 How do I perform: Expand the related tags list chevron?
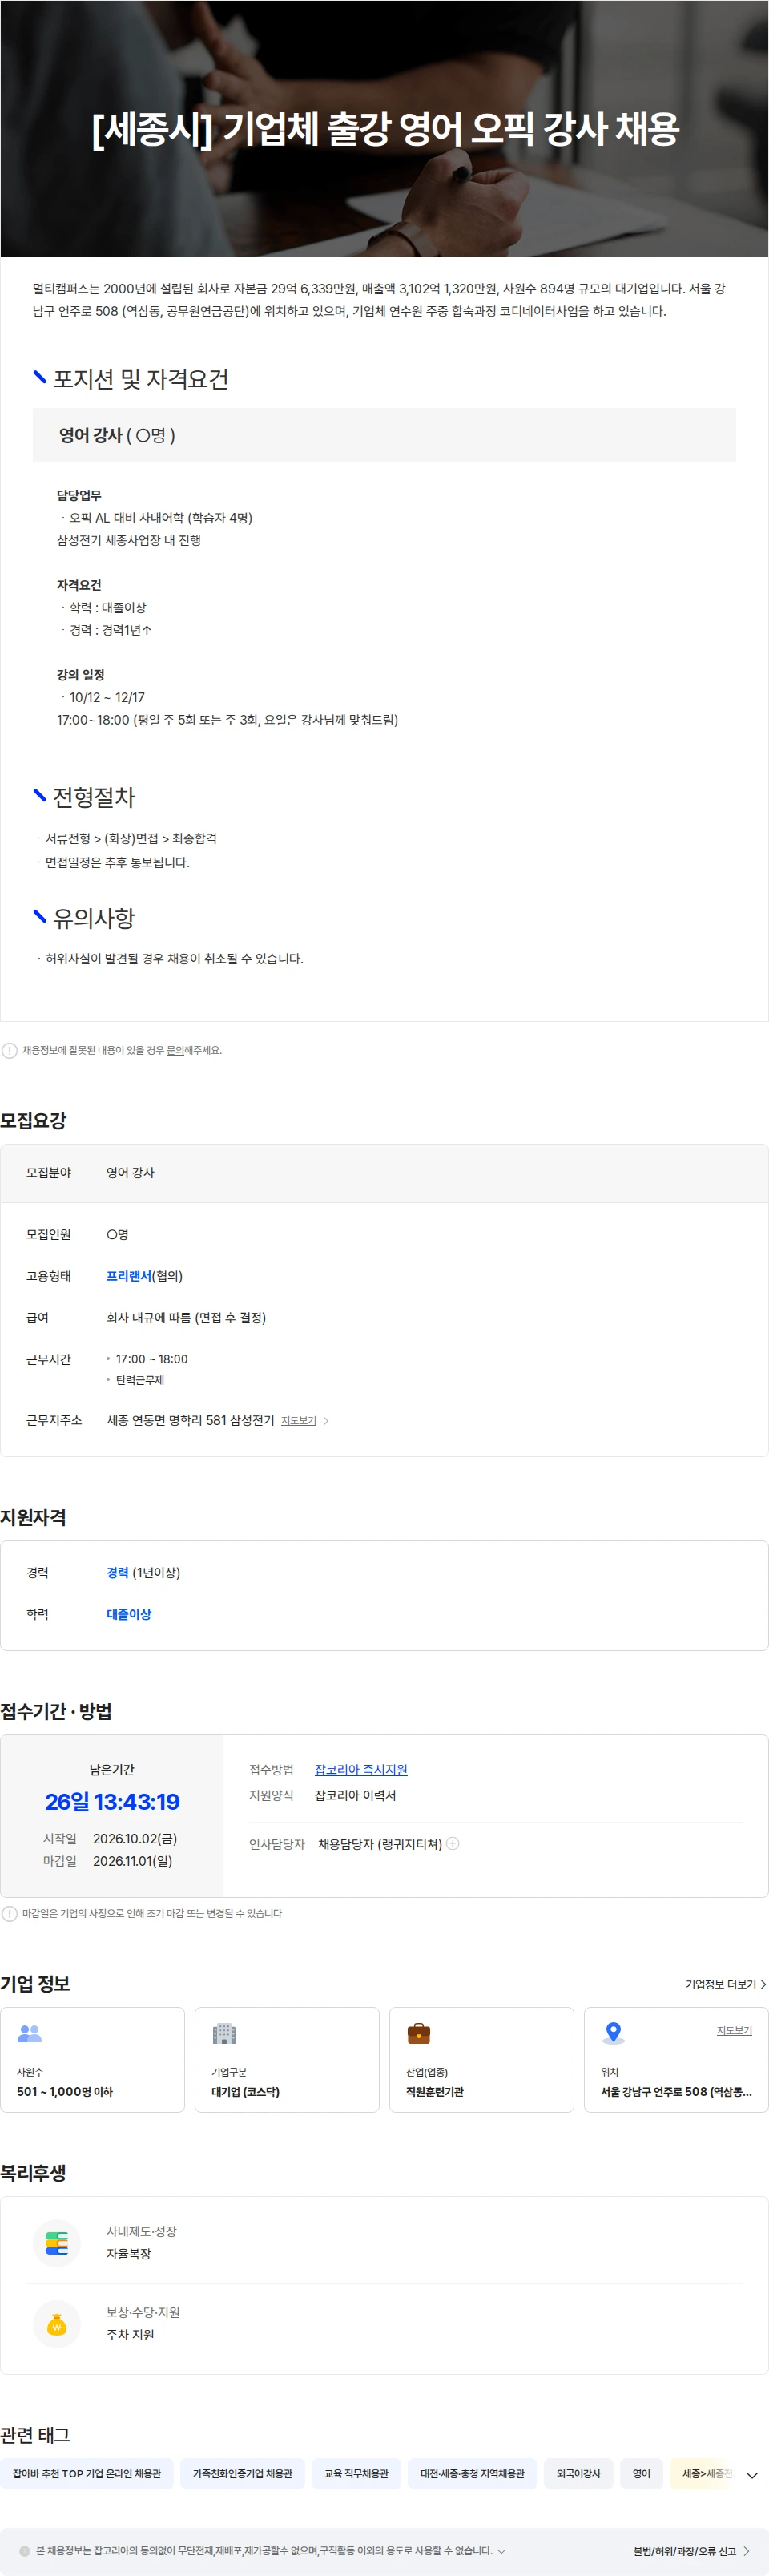pyautogui.click(x=752, y=2475)
